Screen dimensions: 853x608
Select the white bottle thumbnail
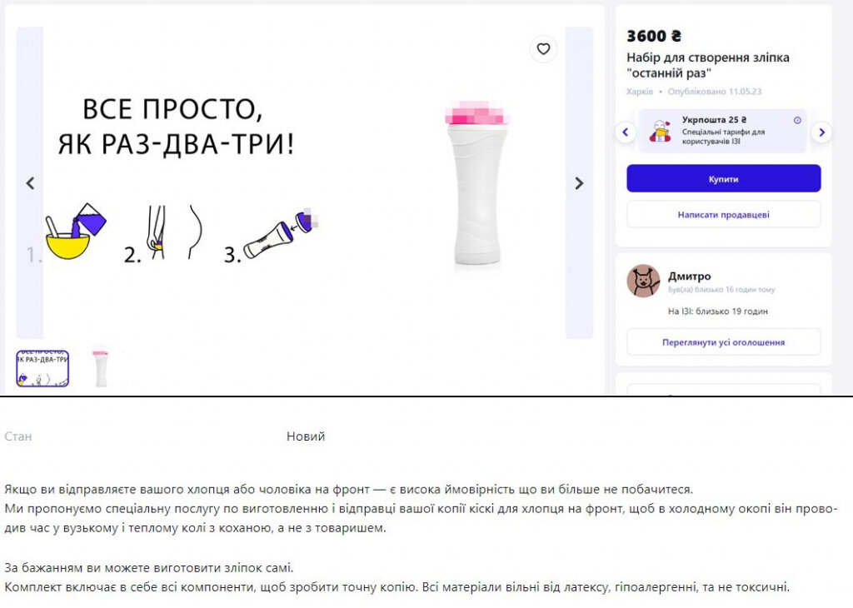[101, 366]
